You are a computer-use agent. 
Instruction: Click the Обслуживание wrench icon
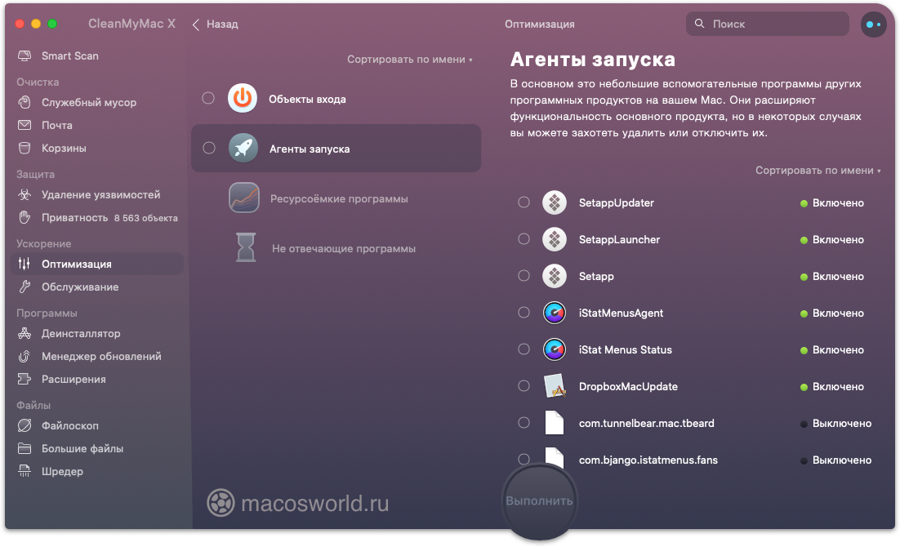[x=25, y=287]
